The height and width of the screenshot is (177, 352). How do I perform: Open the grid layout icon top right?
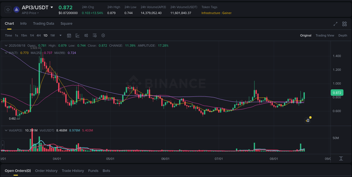coord(344,24)
